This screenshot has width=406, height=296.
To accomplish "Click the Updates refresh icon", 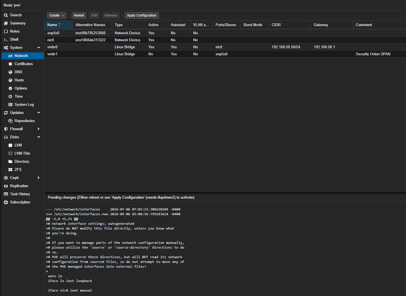I will pos(6,113).
